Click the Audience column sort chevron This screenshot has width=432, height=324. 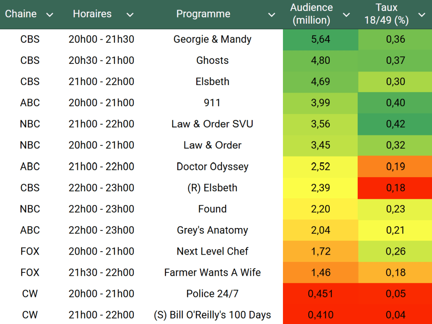coord(346,15)
